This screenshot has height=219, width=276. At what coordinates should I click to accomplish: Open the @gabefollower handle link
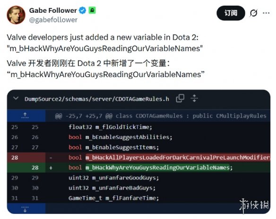[53, 20]
